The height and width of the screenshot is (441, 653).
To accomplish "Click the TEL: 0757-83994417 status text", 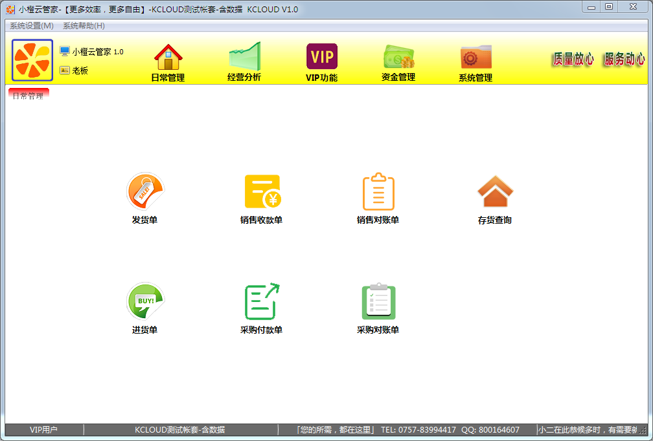I will point(418,430).
